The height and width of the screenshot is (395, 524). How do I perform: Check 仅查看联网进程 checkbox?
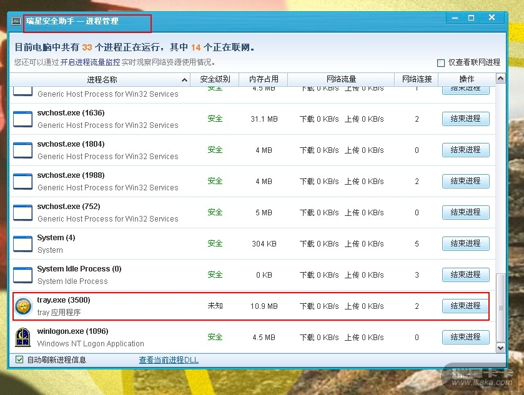coord(441,63)
